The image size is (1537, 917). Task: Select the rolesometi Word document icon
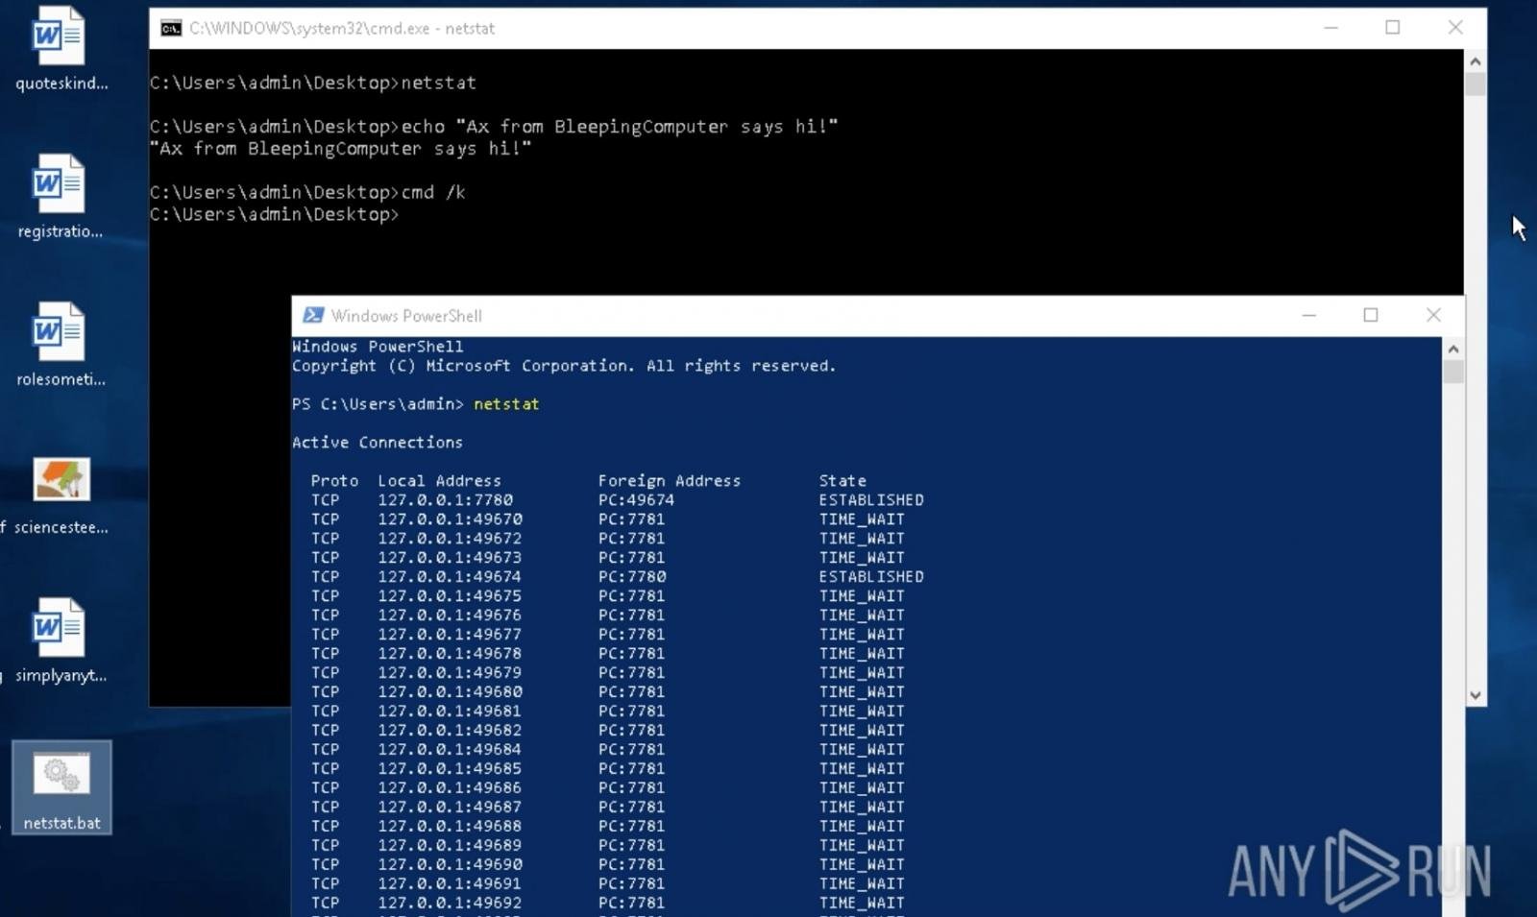click(x=60, y=333)
